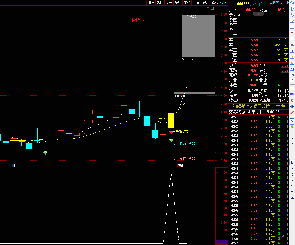295x245 pixels.
Task: Click the back arrow icon in sidebar
Action: tap(292, 3)
